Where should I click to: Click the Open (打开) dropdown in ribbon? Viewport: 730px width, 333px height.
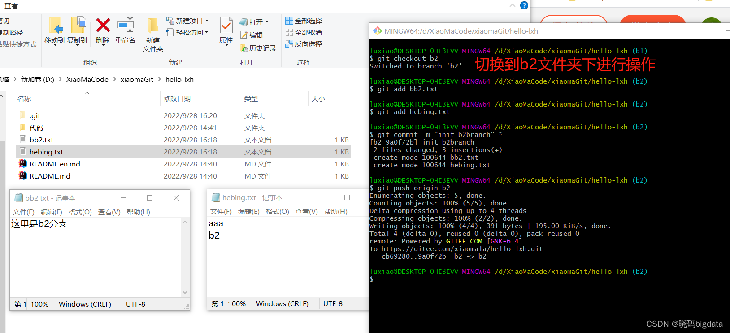click(254, 21)
